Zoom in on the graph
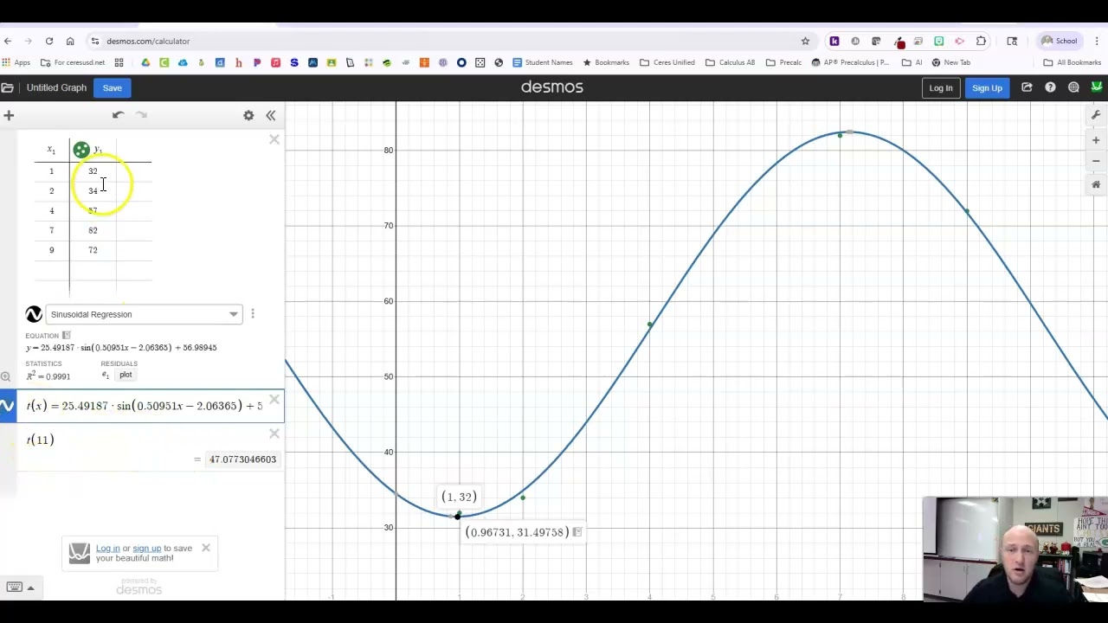 pos(1096,140)
